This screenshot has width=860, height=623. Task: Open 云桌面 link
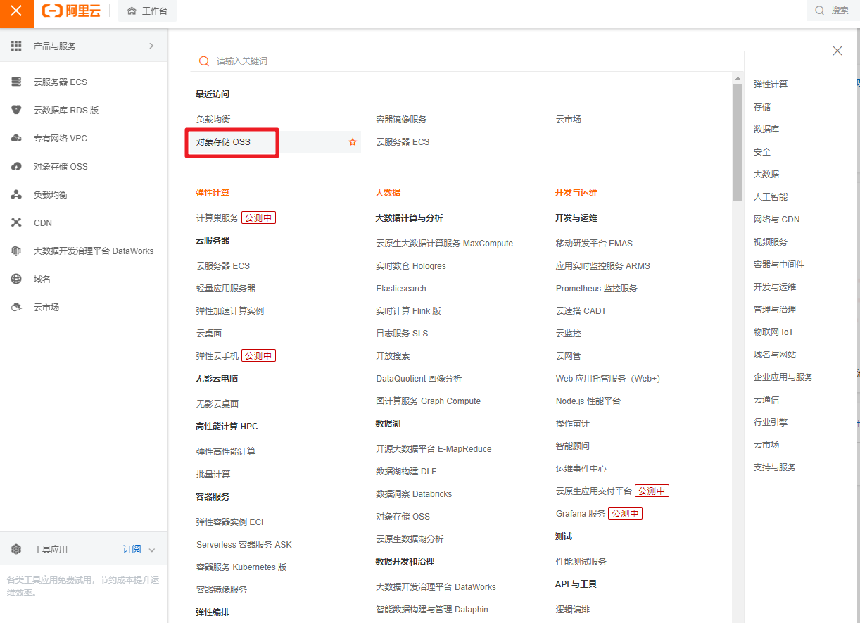[209, 334]
